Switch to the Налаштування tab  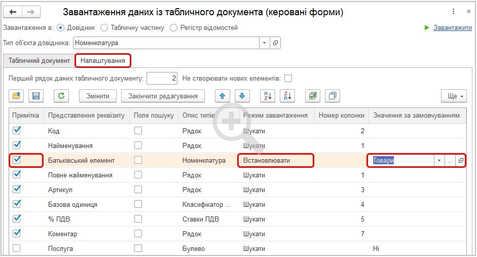(103, 60)
